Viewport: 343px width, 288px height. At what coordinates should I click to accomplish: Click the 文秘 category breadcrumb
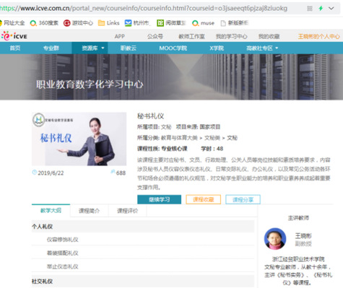pos(232,138)
